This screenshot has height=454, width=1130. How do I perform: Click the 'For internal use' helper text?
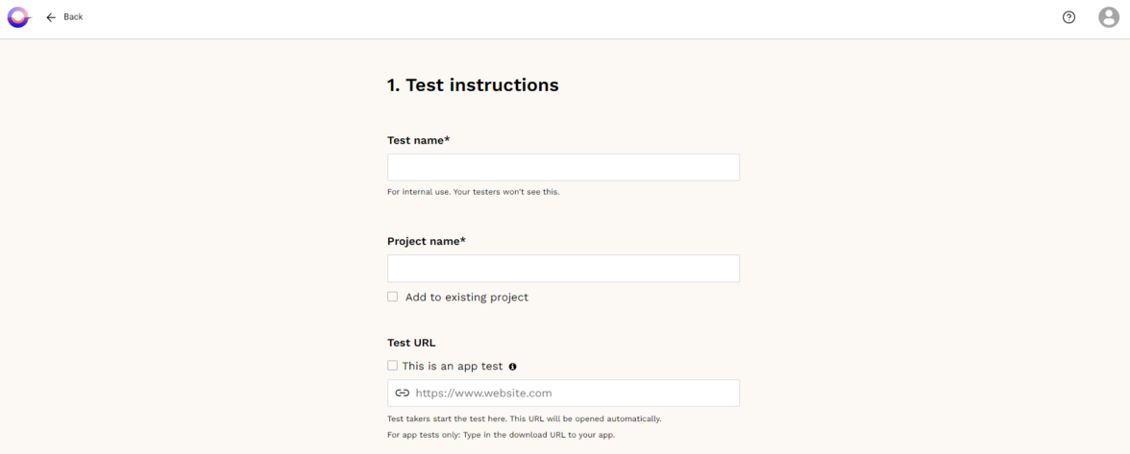[x=473, y=192]
